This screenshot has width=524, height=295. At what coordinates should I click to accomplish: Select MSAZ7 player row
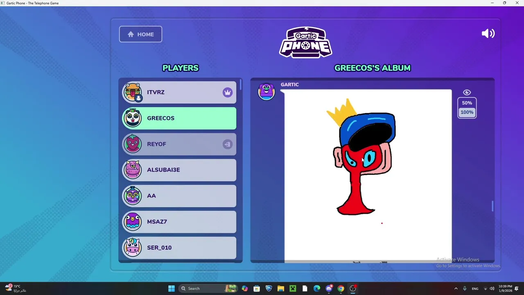179,222
